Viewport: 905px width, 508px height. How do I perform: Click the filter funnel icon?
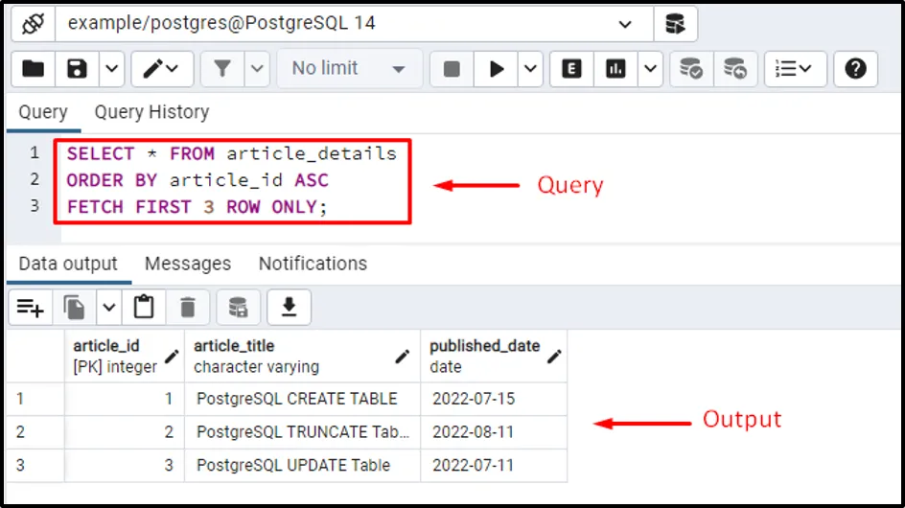(x=222, y=68)
